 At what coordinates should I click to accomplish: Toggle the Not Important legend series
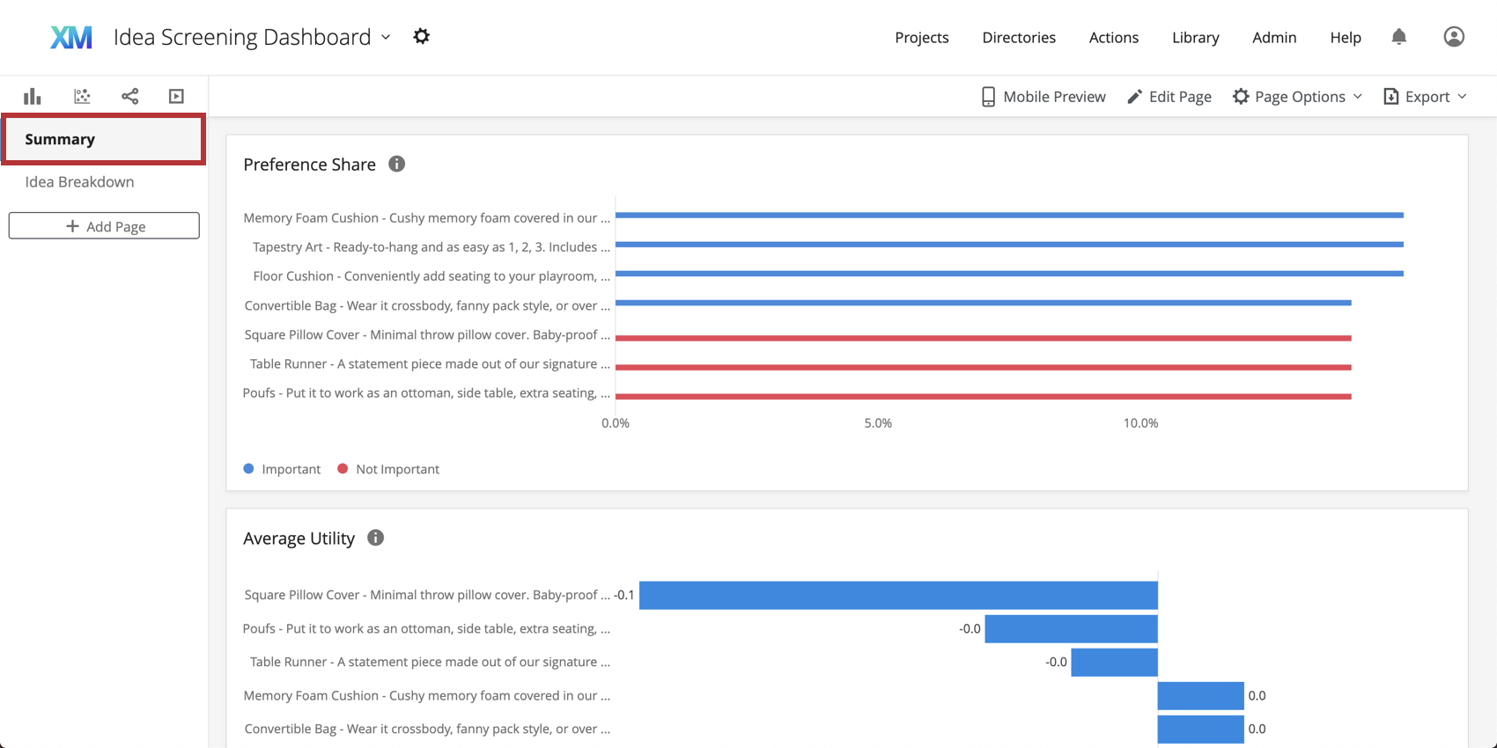click(388, 469)
